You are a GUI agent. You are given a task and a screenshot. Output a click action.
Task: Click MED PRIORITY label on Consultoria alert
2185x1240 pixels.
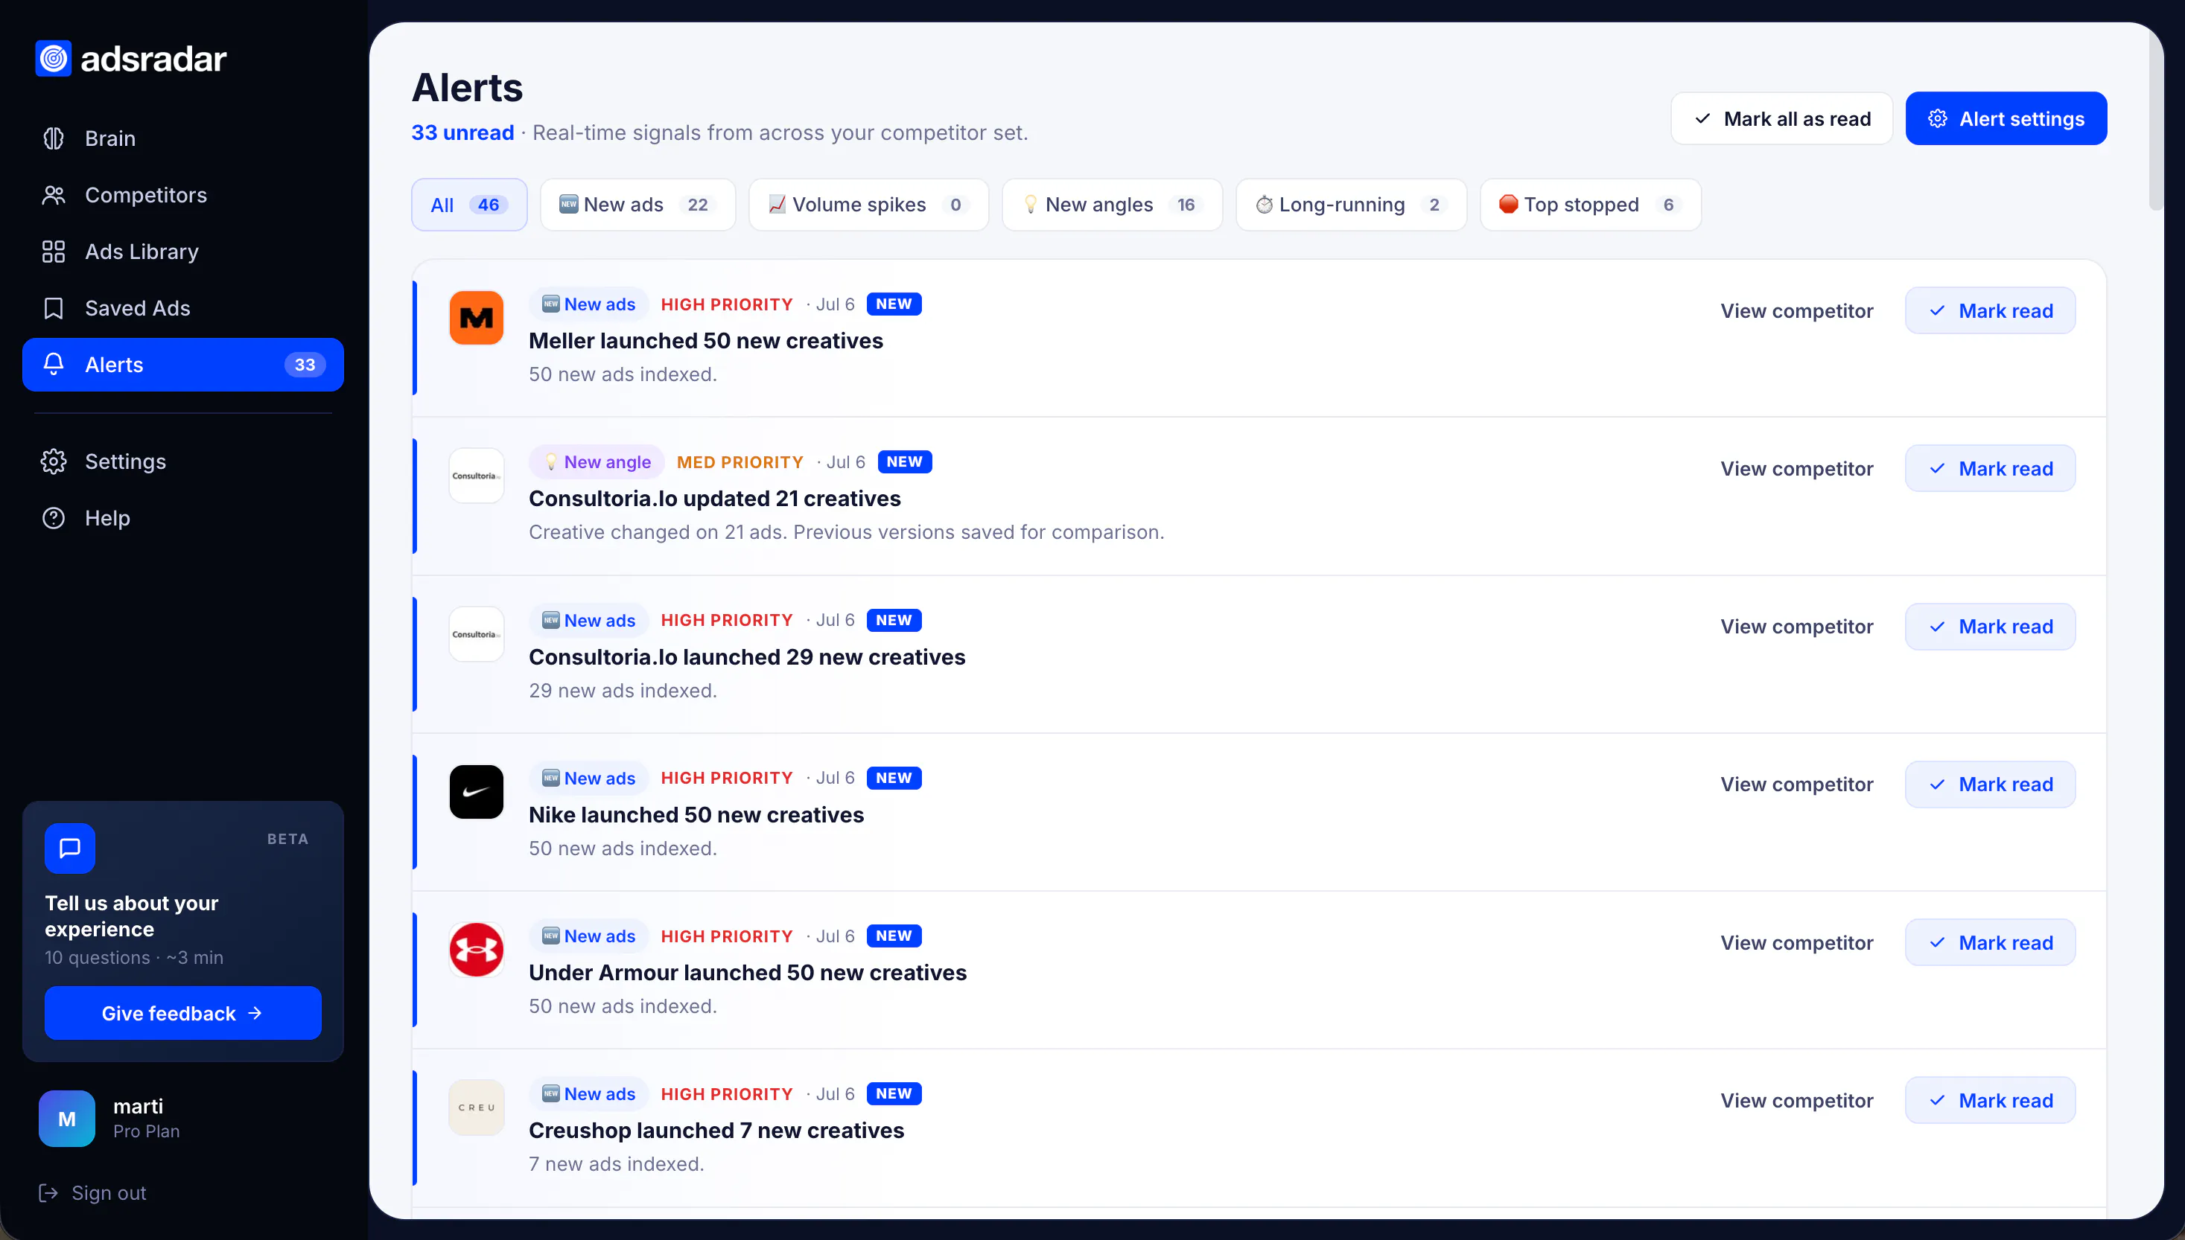click(740, 461)
